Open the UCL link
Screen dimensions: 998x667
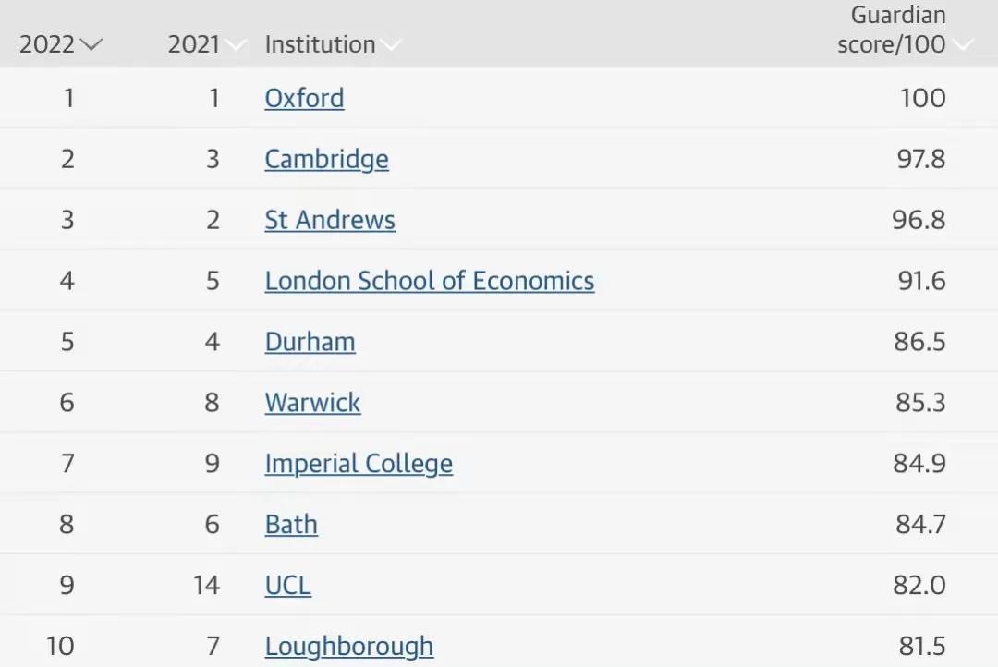coord(287,586)
